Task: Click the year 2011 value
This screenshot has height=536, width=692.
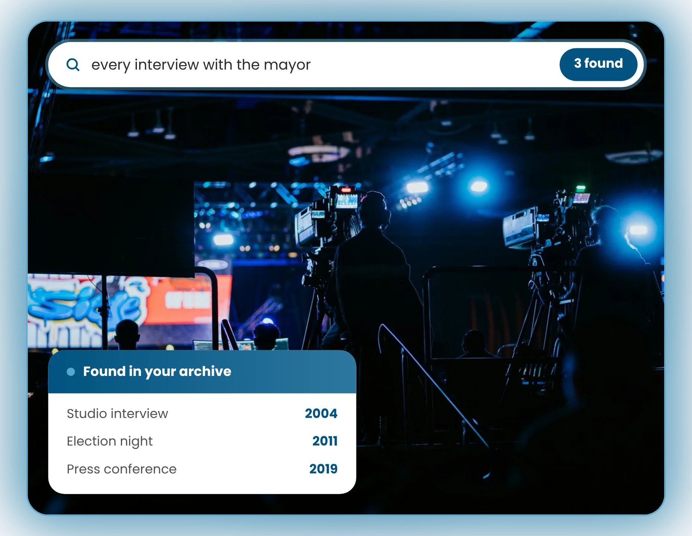Action: coord(325,441)
